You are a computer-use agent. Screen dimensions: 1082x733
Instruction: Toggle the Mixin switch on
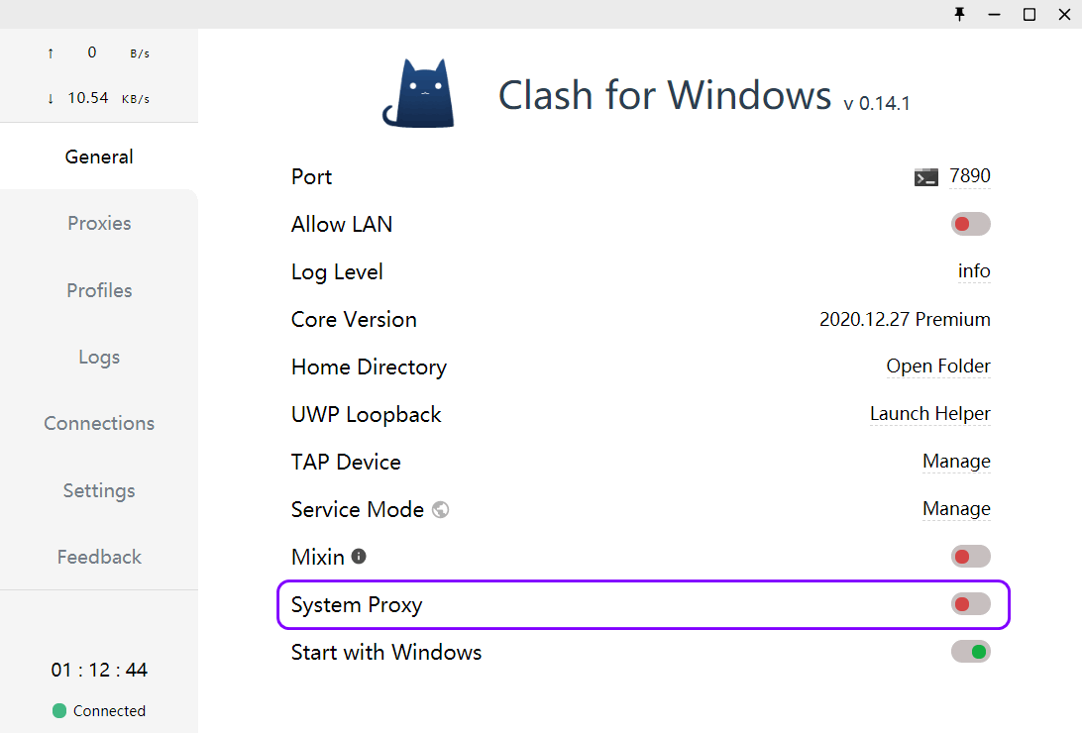[970, 557]
